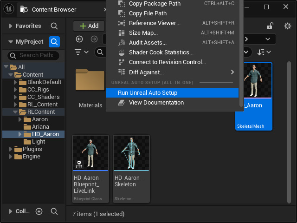Click the blue MyProject search button
Screen dimensions: 297x223
click(54, 42)
